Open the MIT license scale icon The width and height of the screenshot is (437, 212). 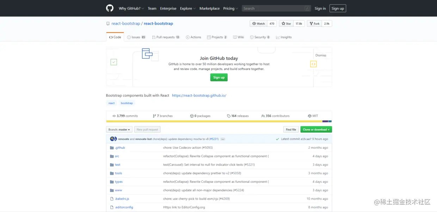309,116
